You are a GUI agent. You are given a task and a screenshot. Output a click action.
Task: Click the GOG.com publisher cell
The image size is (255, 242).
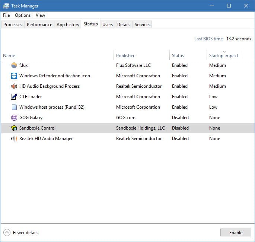126,118
